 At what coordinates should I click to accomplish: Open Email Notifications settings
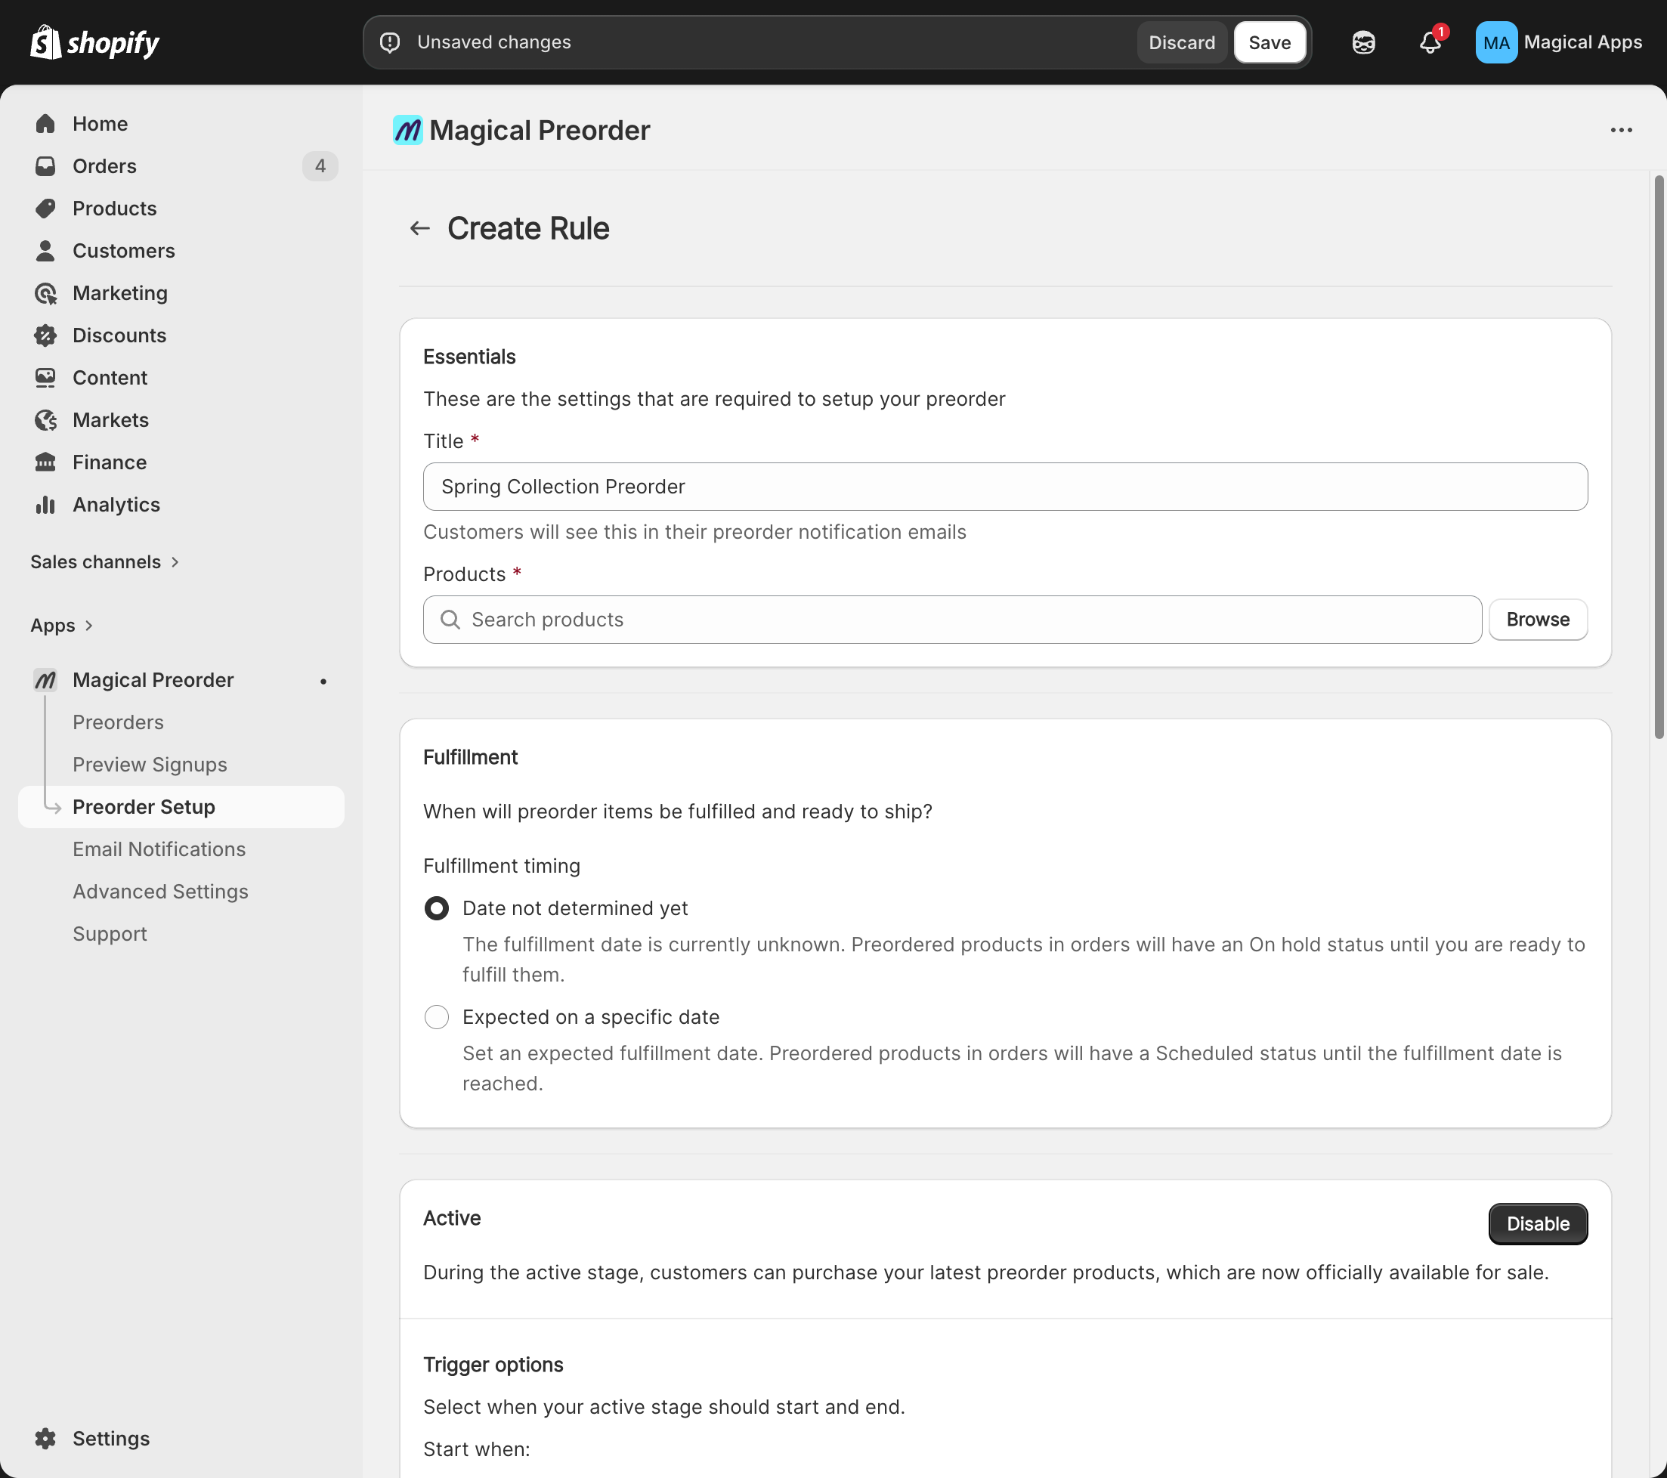pyautogui.click(x=159, y=849)
